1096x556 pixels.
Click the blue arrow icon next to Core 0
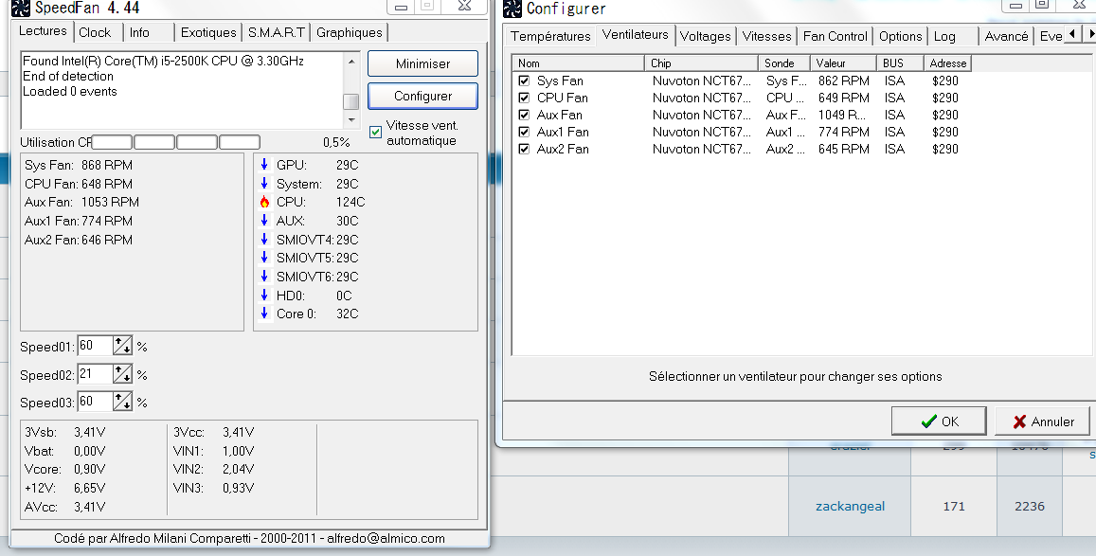point(264,314)
